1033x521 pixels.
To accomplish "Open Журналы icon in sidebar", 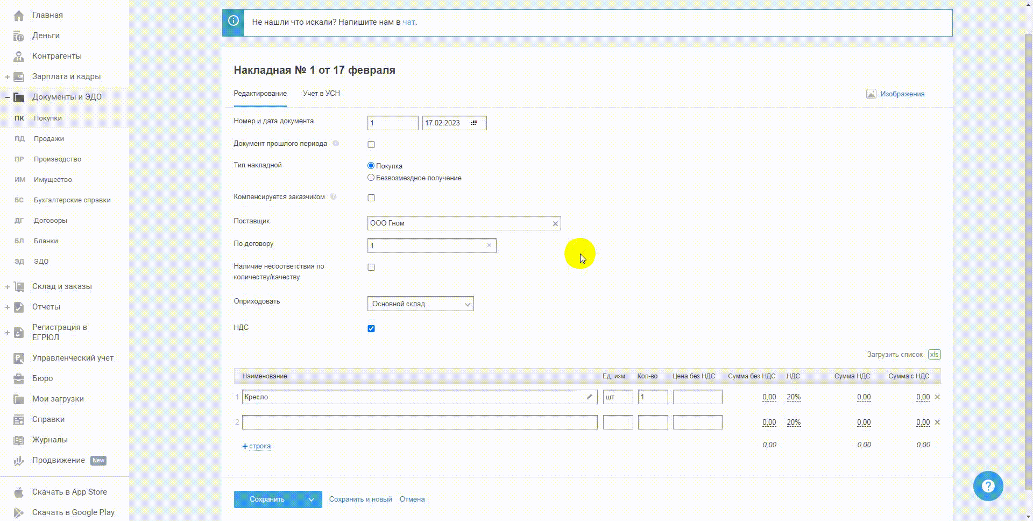I will coord(19,440).
